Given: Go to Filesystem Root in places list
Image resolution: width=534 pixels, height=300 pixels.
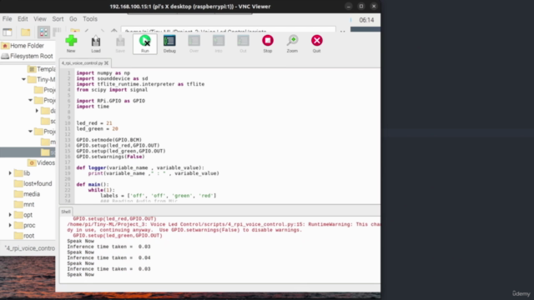Looking at the screenshot, I should pos(28,56).
